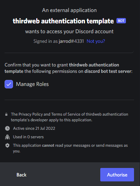Click the thirdweb authentication template heading
The image size is (140, 186).
click(x=63, y=21)
